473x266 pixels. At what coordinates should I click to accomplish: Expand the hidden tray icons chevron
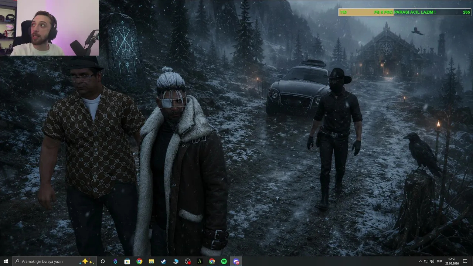tap(420, 261)
